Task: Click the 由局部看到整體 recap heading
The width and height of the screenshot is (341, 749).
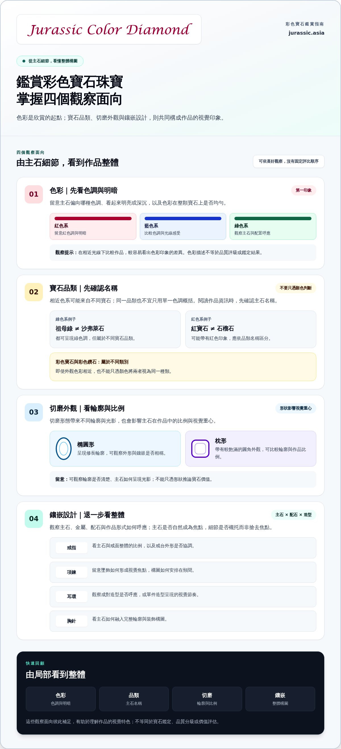Action: tap(55, 675)
